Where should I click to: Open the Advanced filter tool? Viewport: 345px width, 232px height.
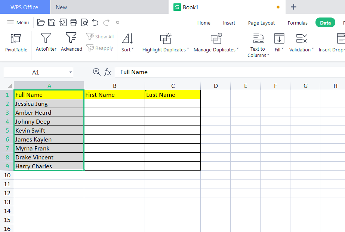click(x=71, y=42)
